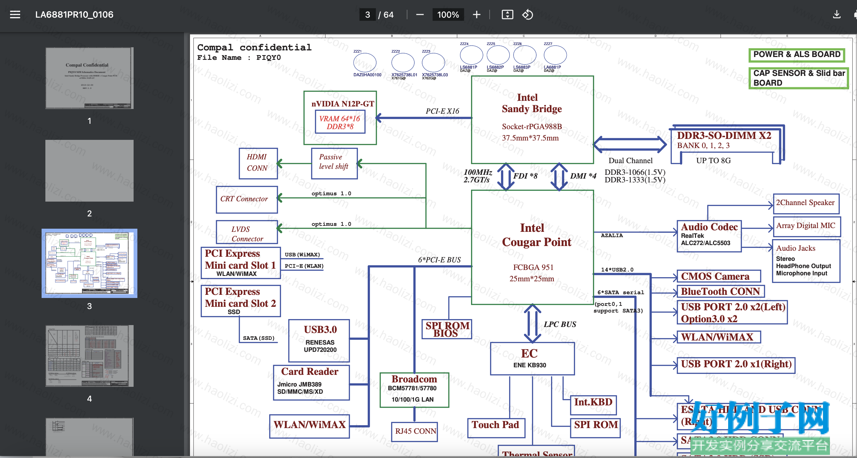Click the PCI-E X16 bus label

coord(442,111)
